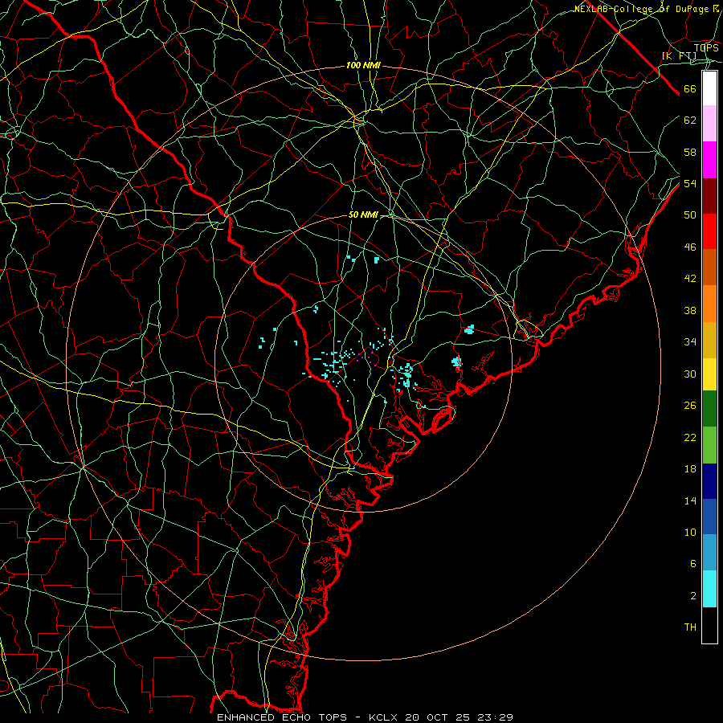
Task: Click the legend value 26
Action: point(690,406)
